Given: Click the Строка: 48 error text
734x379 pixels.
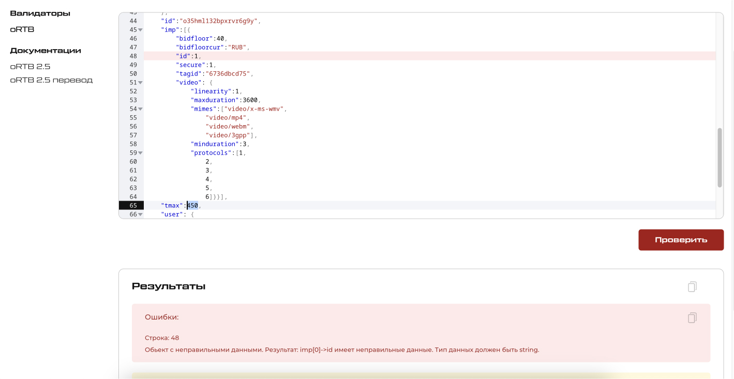Looking at the screenshot, I should pyautogui.click(x=162, y=338).
